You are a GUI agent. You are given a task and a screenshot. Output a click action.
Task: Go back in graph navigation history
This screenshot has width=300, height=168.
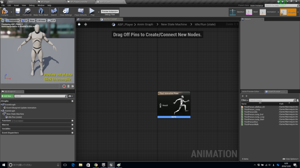(x=79, y=24)
